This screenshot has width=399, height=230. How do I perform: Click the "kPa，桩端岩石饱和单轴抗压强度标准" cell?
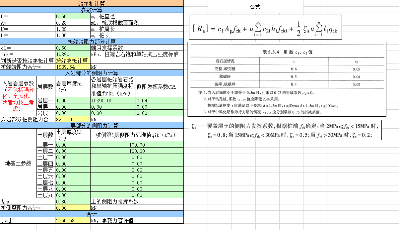click(137, 54)
